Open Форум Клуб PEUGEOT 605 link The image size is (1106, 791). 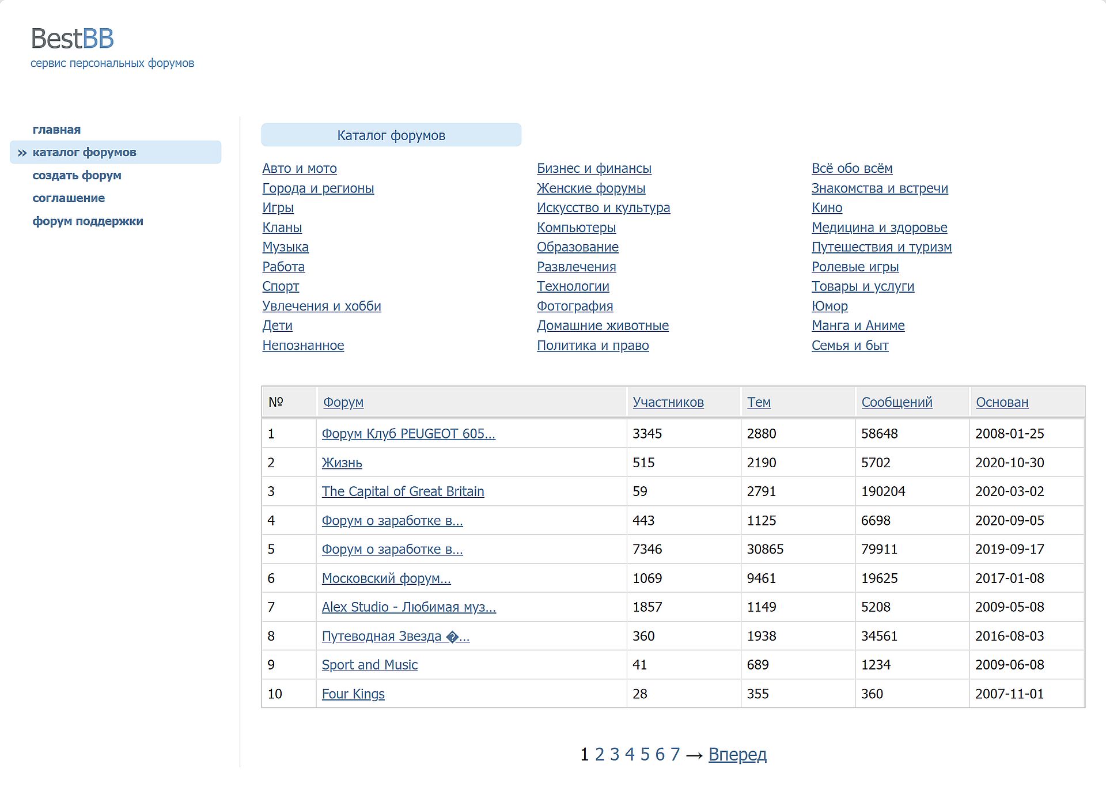coord(408,434)
